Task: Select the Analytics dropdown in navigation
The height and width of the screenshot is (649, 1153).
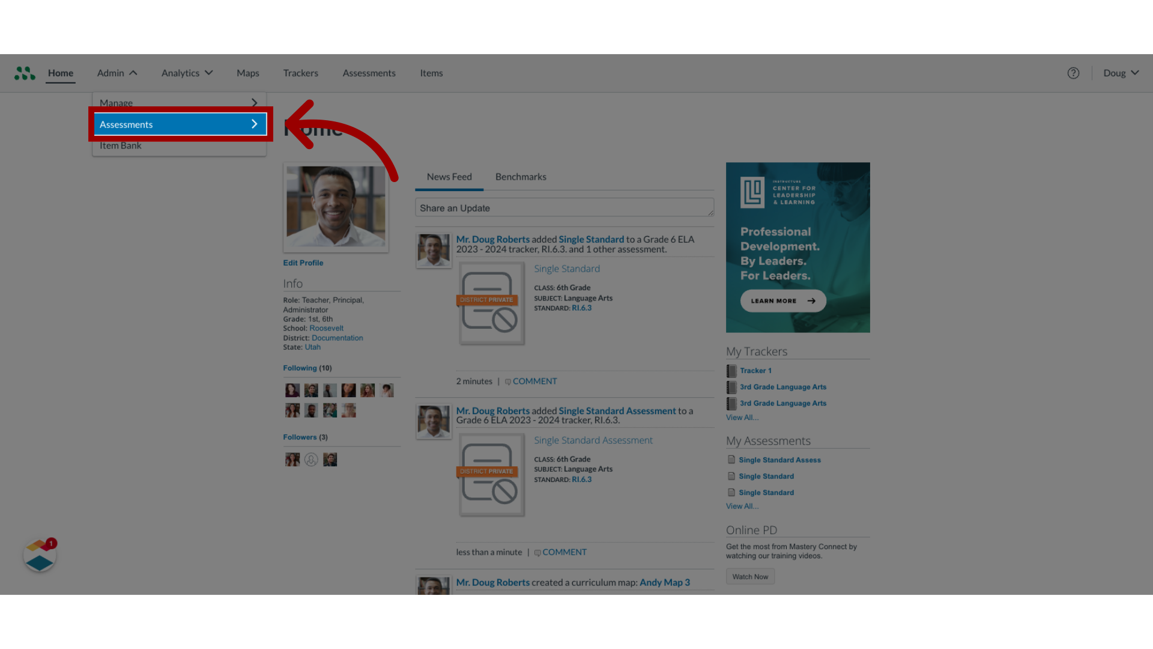Action: coord(186,73)
